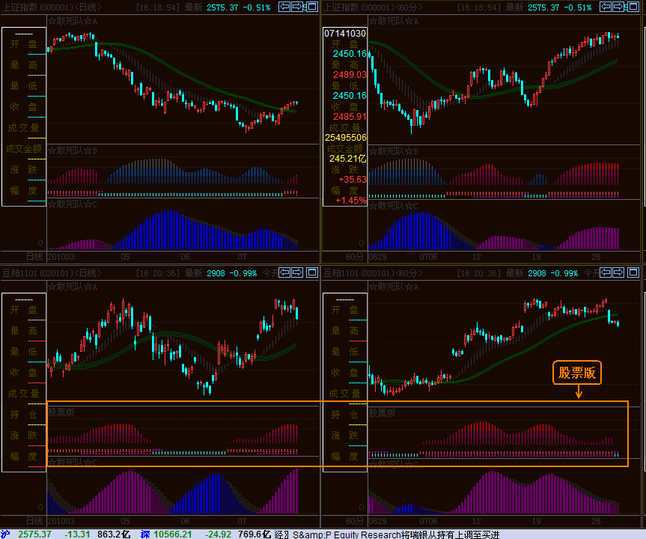Image resolution: width=646 pixels, height=539 pixels.
Task: Click [16:20:36] time in 豆粕1101 60分 header
Action: 479,272
